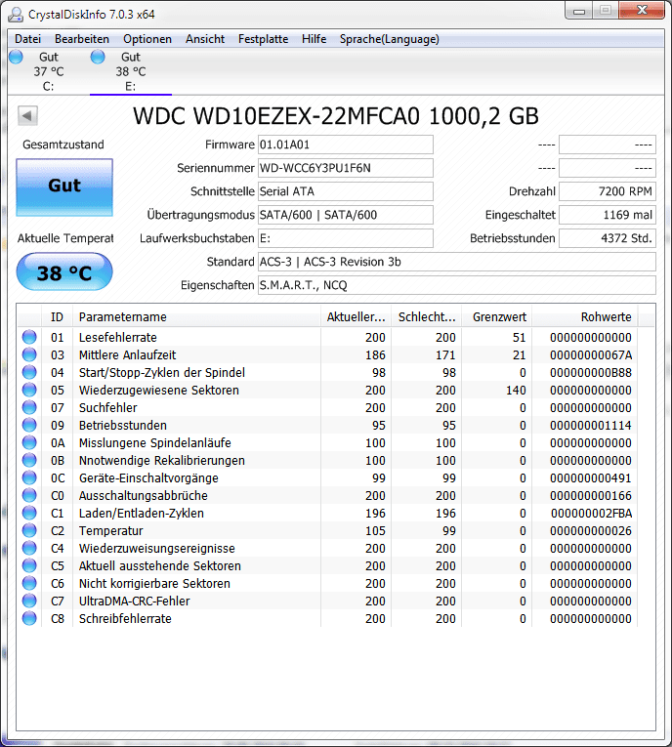Image resolution: width=672 pixels, height=747 pixels.
Task: Close the CrystalDiskInfo window
Action: pyautogui.click(x=642, y=11)
